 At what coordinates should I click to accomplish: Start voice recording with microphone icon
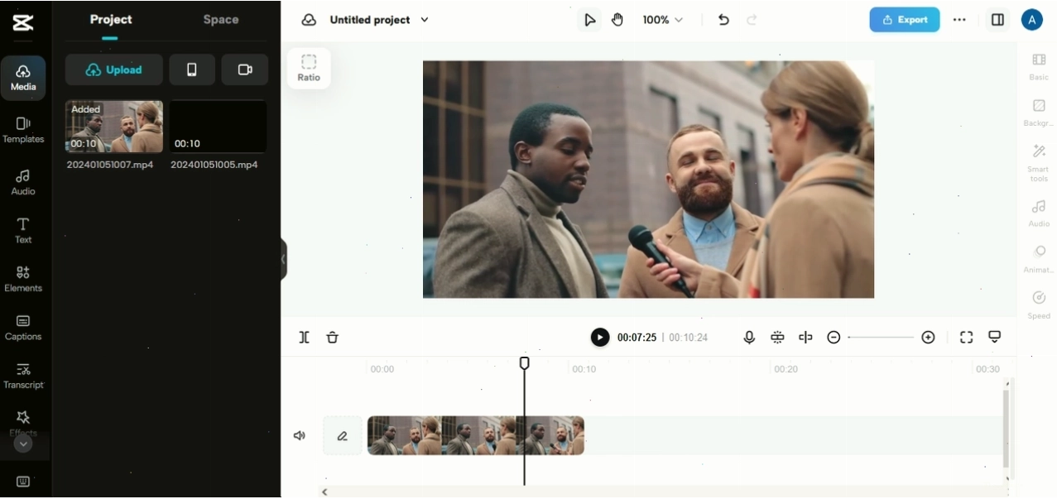[749, 337]
